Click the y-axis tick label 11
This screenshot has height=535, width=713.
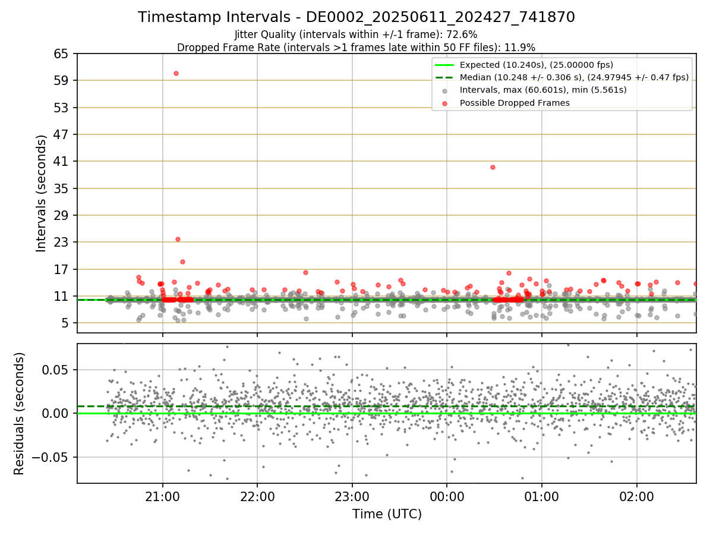62,296
